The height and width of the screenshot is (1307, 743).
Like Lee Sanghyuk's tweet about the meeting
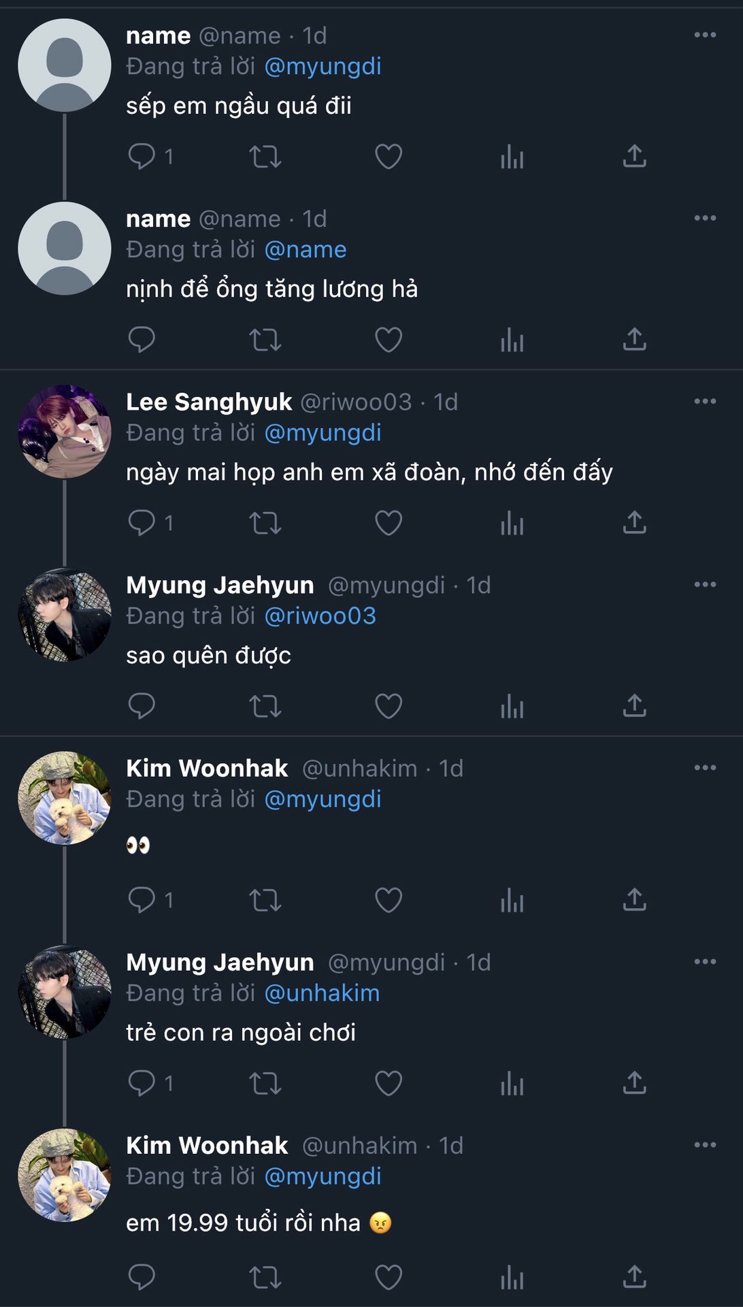[389, 523]
